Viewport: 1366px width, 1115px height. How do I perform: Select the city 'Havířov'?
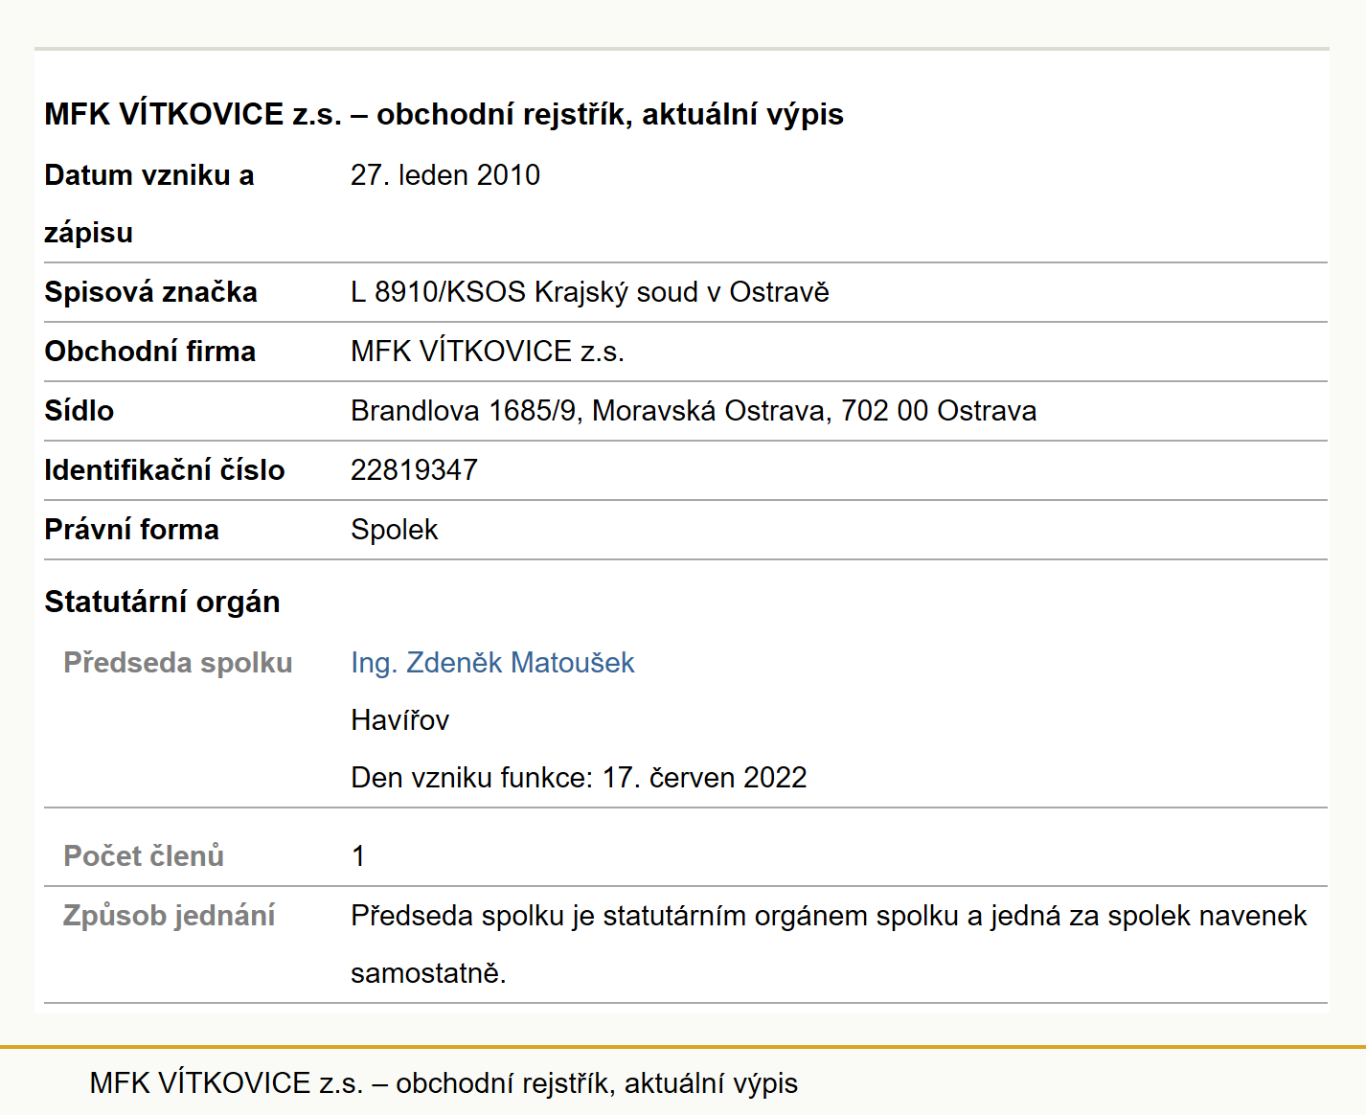click(x=399, y=720)
